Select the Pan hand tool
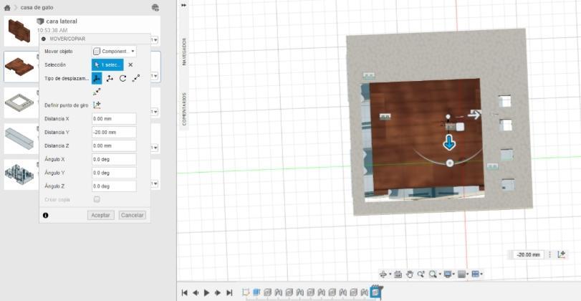Image resolution: width=581 pixels, height=301 pixels. (x=410, y=274)
